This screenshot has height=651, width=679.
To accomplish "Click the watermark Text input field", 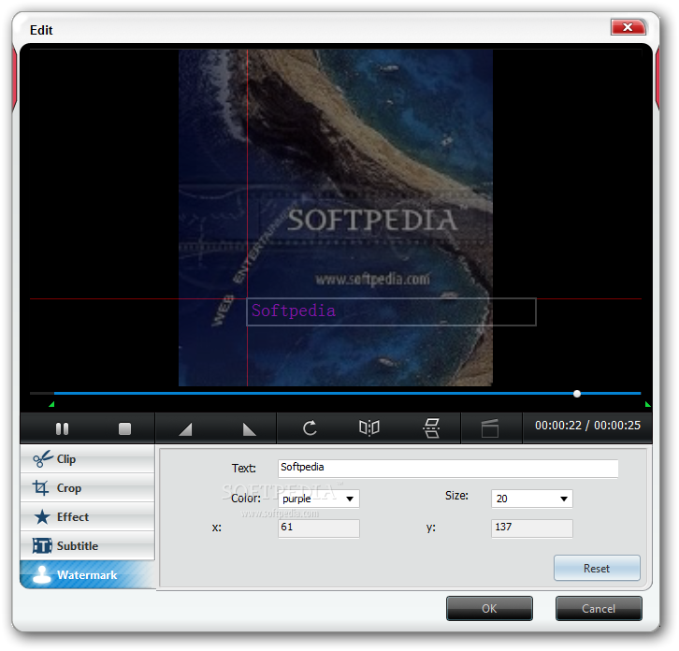I will coord(448,469).
